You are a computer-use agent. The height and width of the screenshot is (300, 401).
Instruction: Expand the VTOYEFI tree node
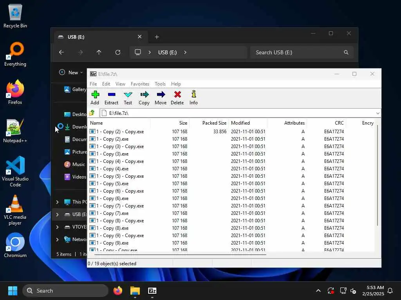[x=57, y=227]
